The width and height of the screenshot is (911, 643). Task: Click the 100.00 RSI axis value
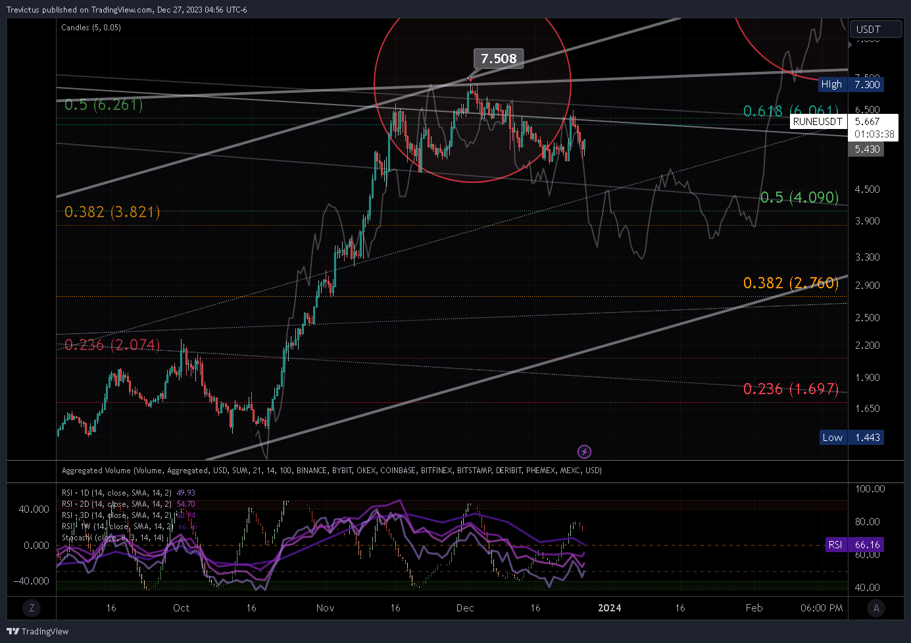pos(870,489)
